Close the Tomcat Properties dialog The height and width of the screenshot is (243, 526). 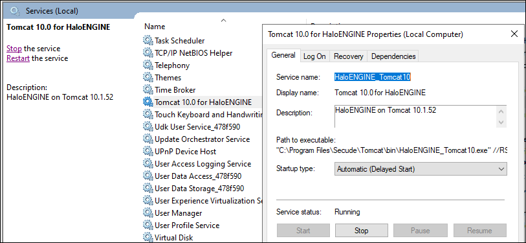(514, 34)
